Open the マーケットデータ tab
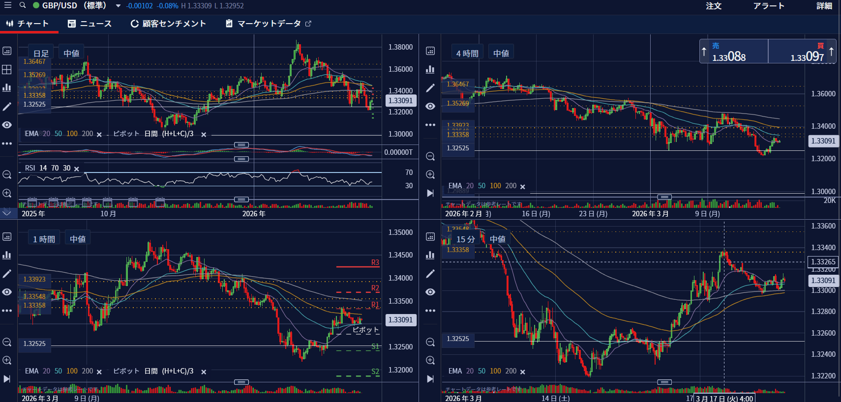Viewport: 841px width, 402px height. tap(269, 24)
